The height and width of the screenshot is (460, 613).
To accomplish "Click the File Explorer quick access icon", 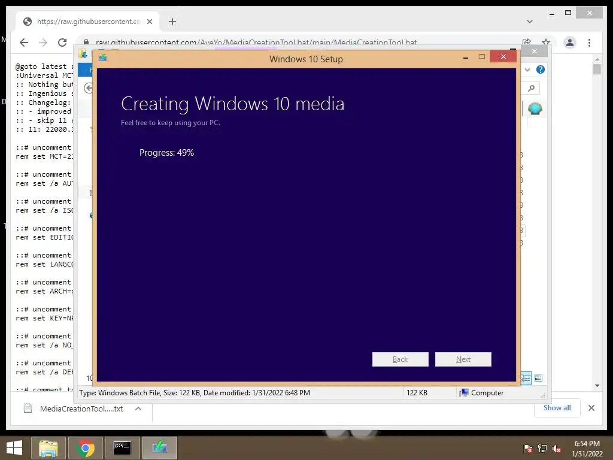I will [x=83, y=53].
